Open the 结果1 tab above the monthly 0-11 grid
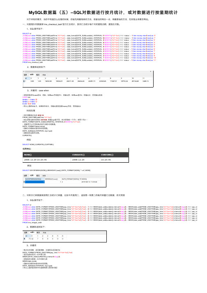 (32, 75)
